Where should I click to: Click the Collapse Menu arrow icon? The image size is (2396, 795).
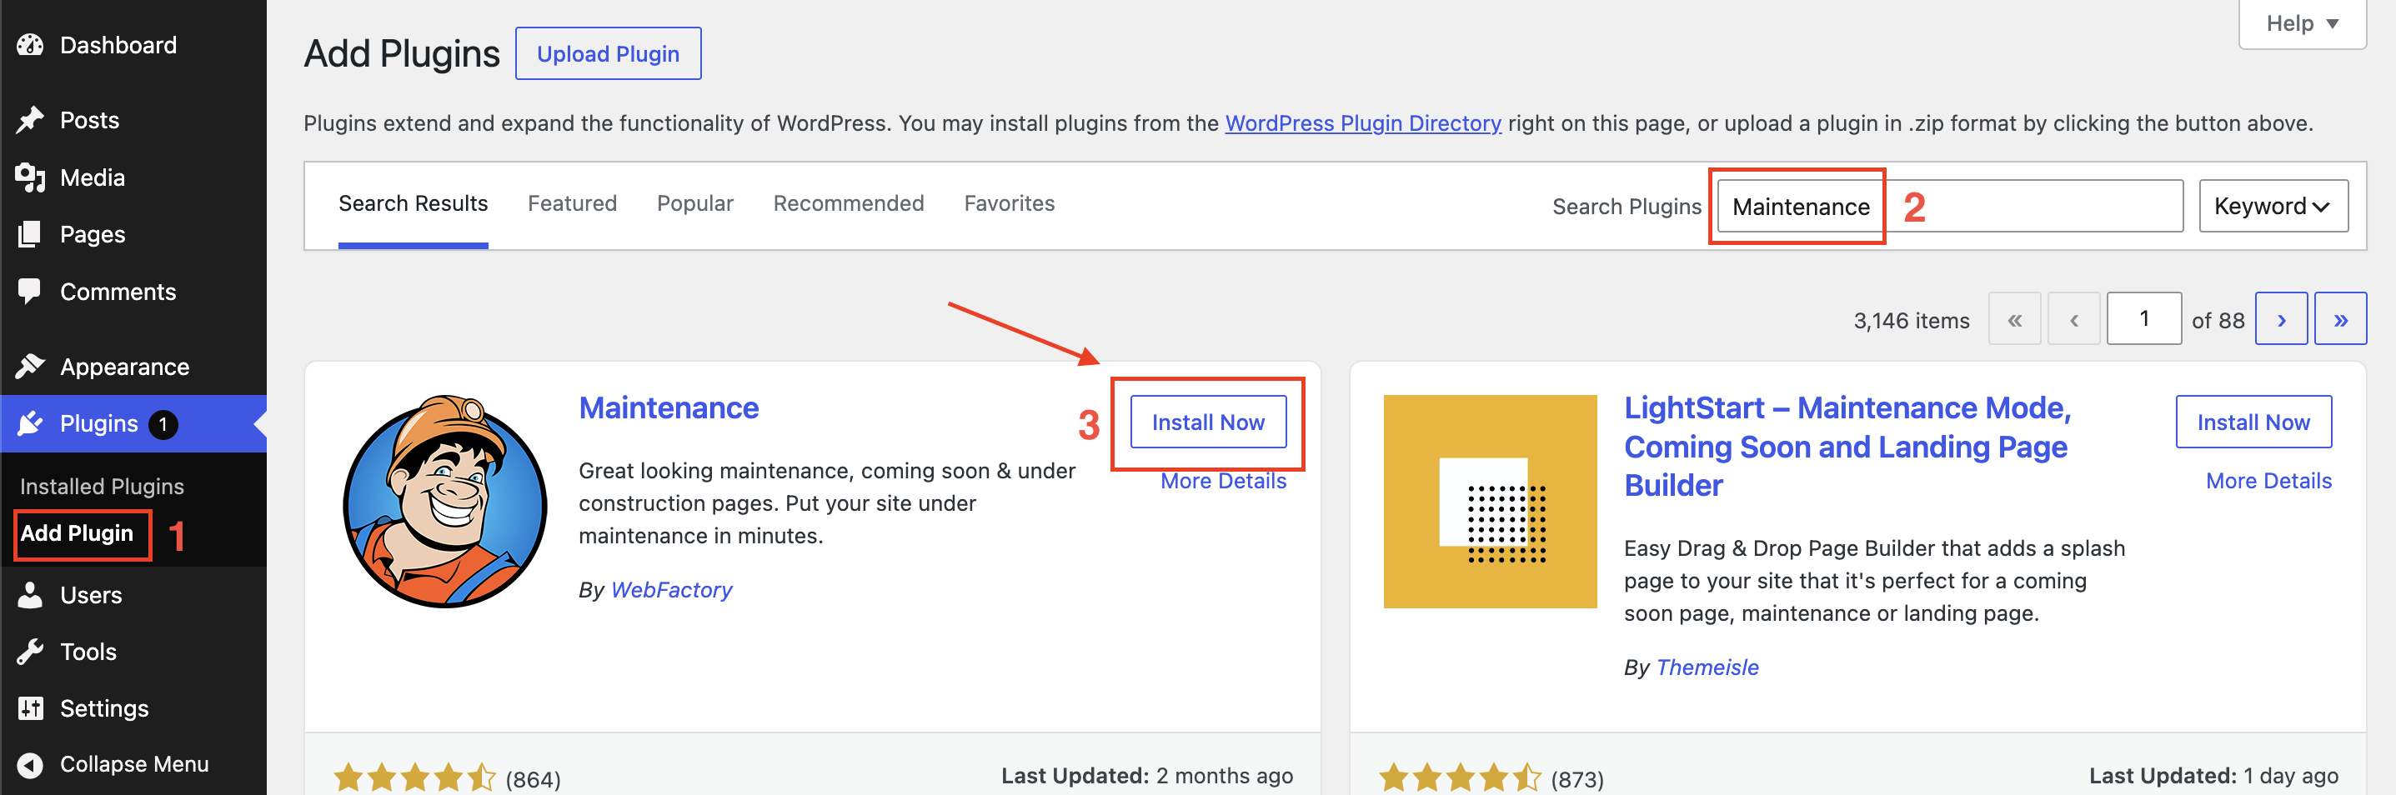point(31,763)
